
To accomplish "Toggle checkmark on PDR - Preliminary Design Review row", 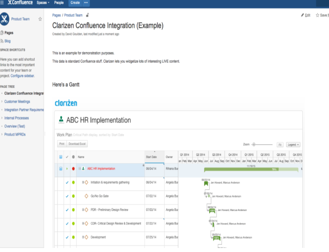I will point(67,210).
